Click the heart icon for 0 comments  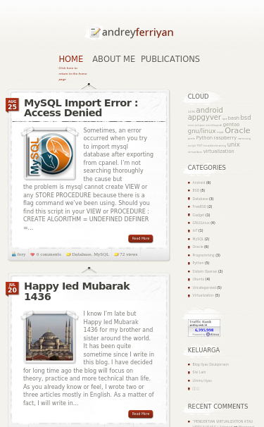point(32,254)
